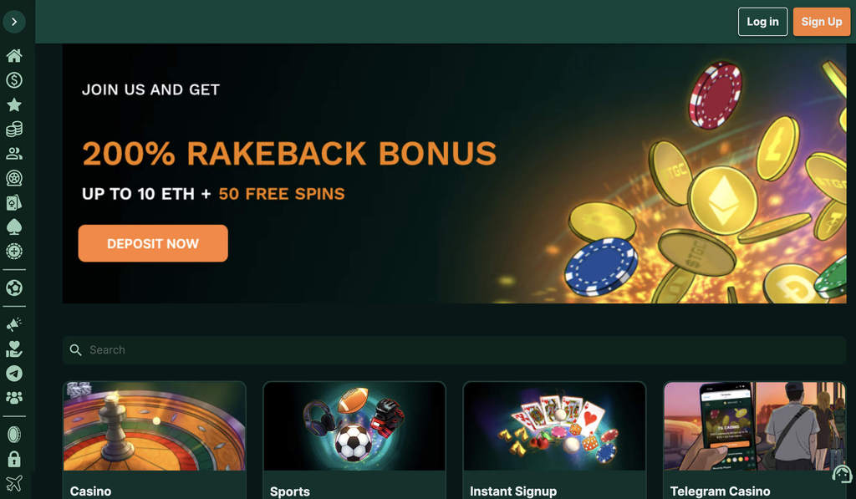Click the Log in button

[762, 22]
